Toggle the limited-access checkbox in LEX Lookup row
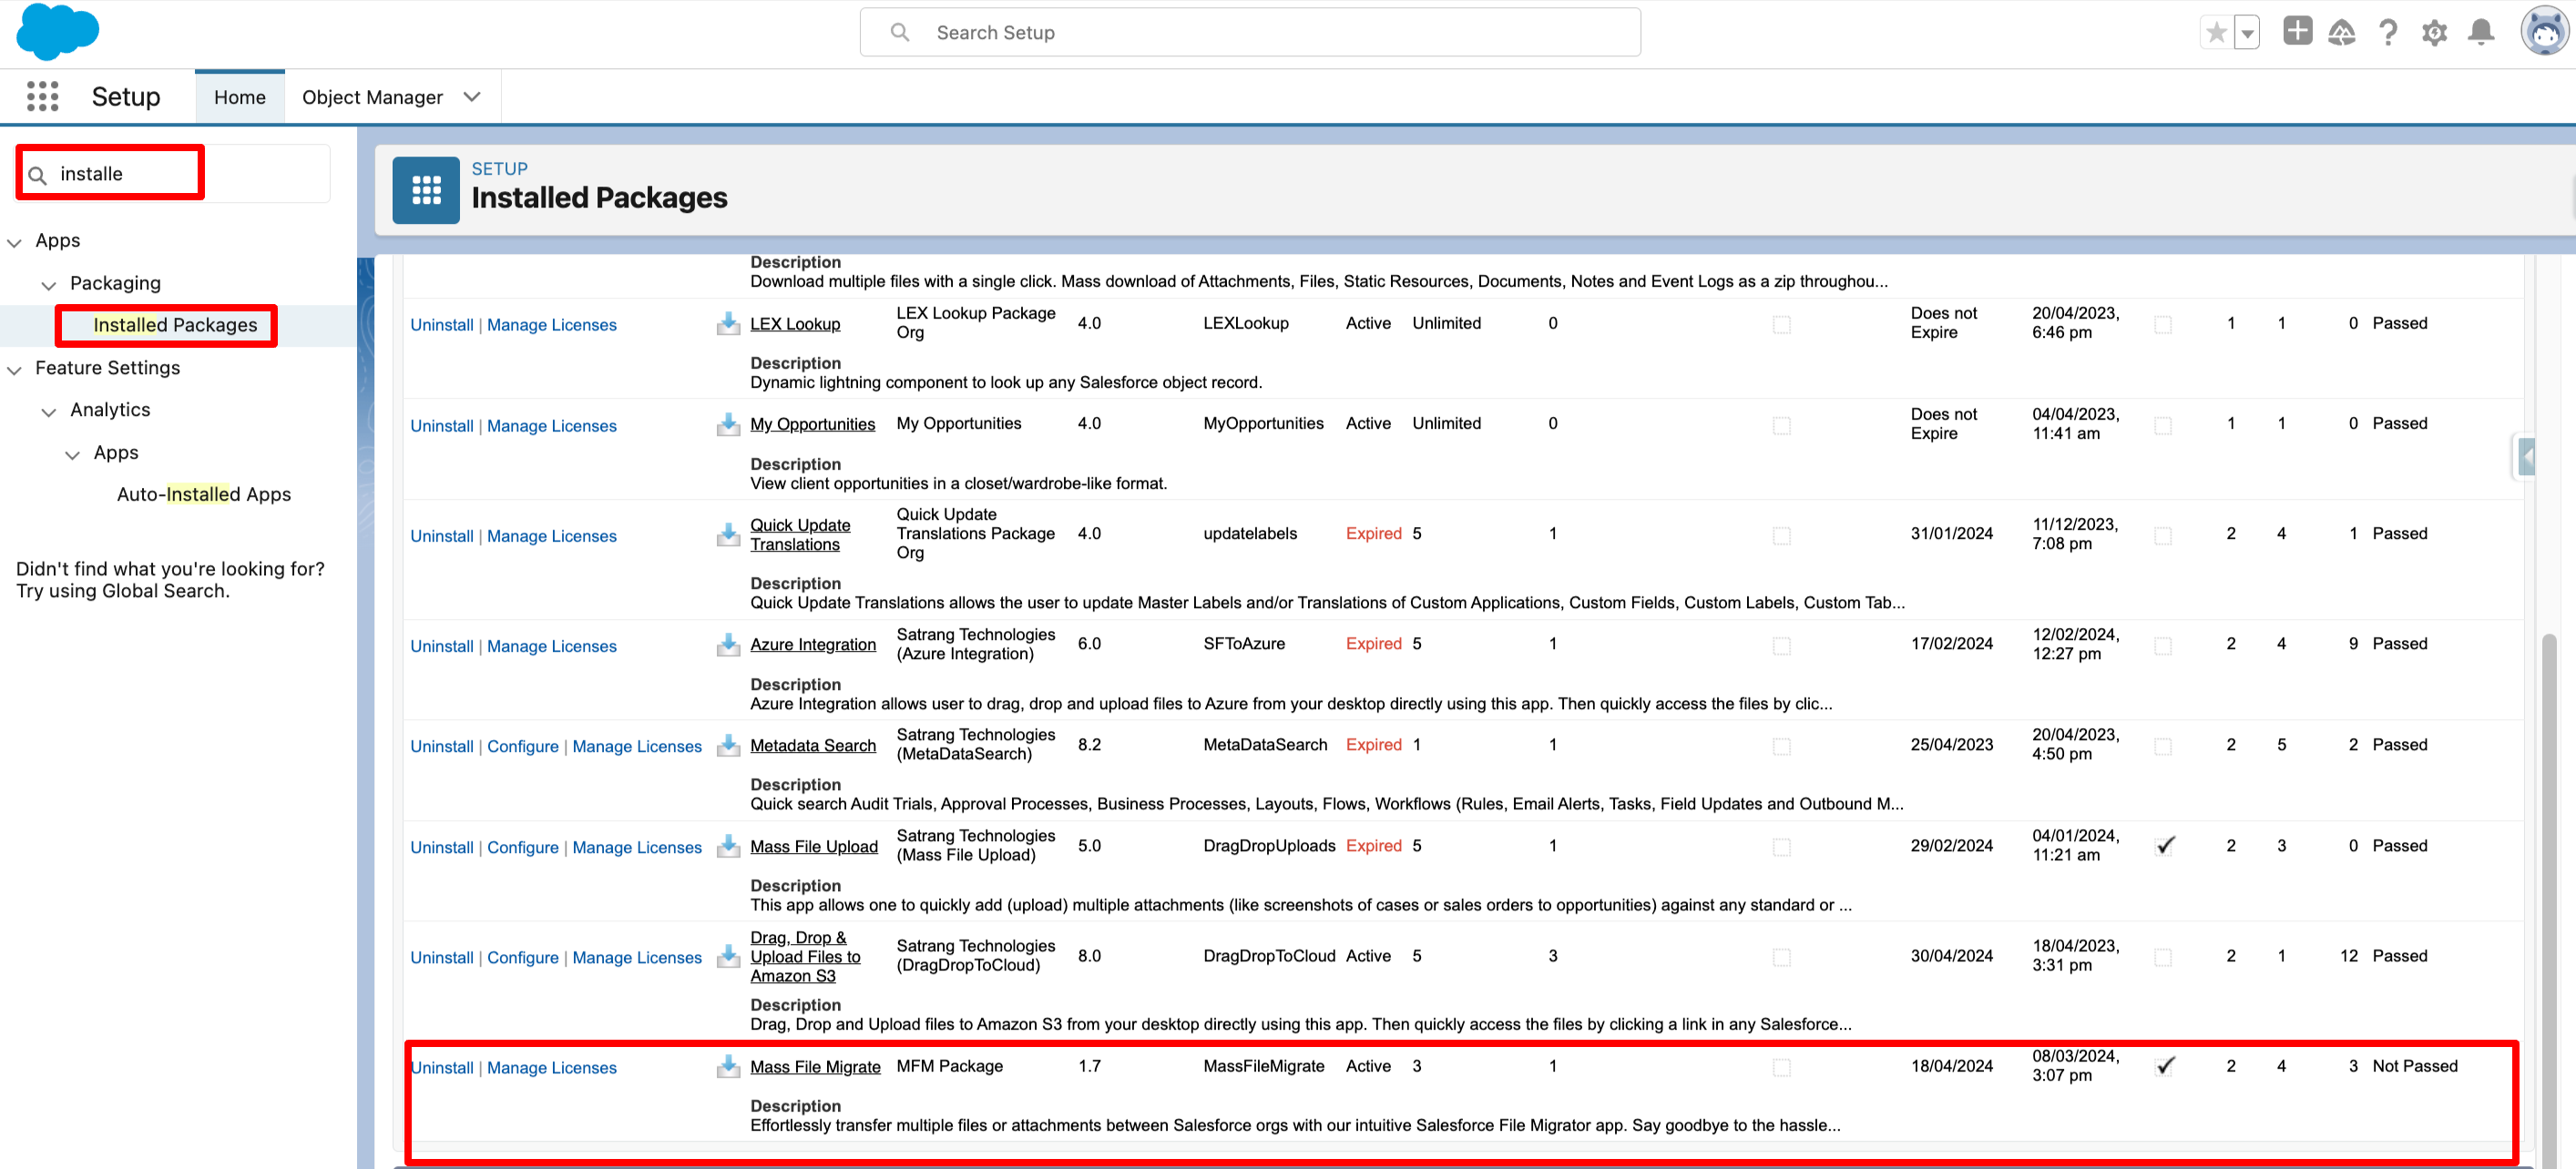This screenshot has width=2576, height=1169. (x=1781, y=325)
